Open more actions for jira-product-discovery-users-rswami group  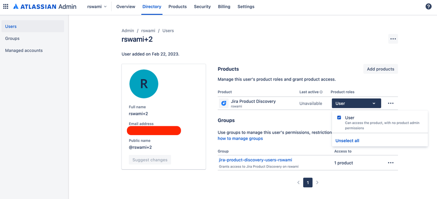[391, 163]
